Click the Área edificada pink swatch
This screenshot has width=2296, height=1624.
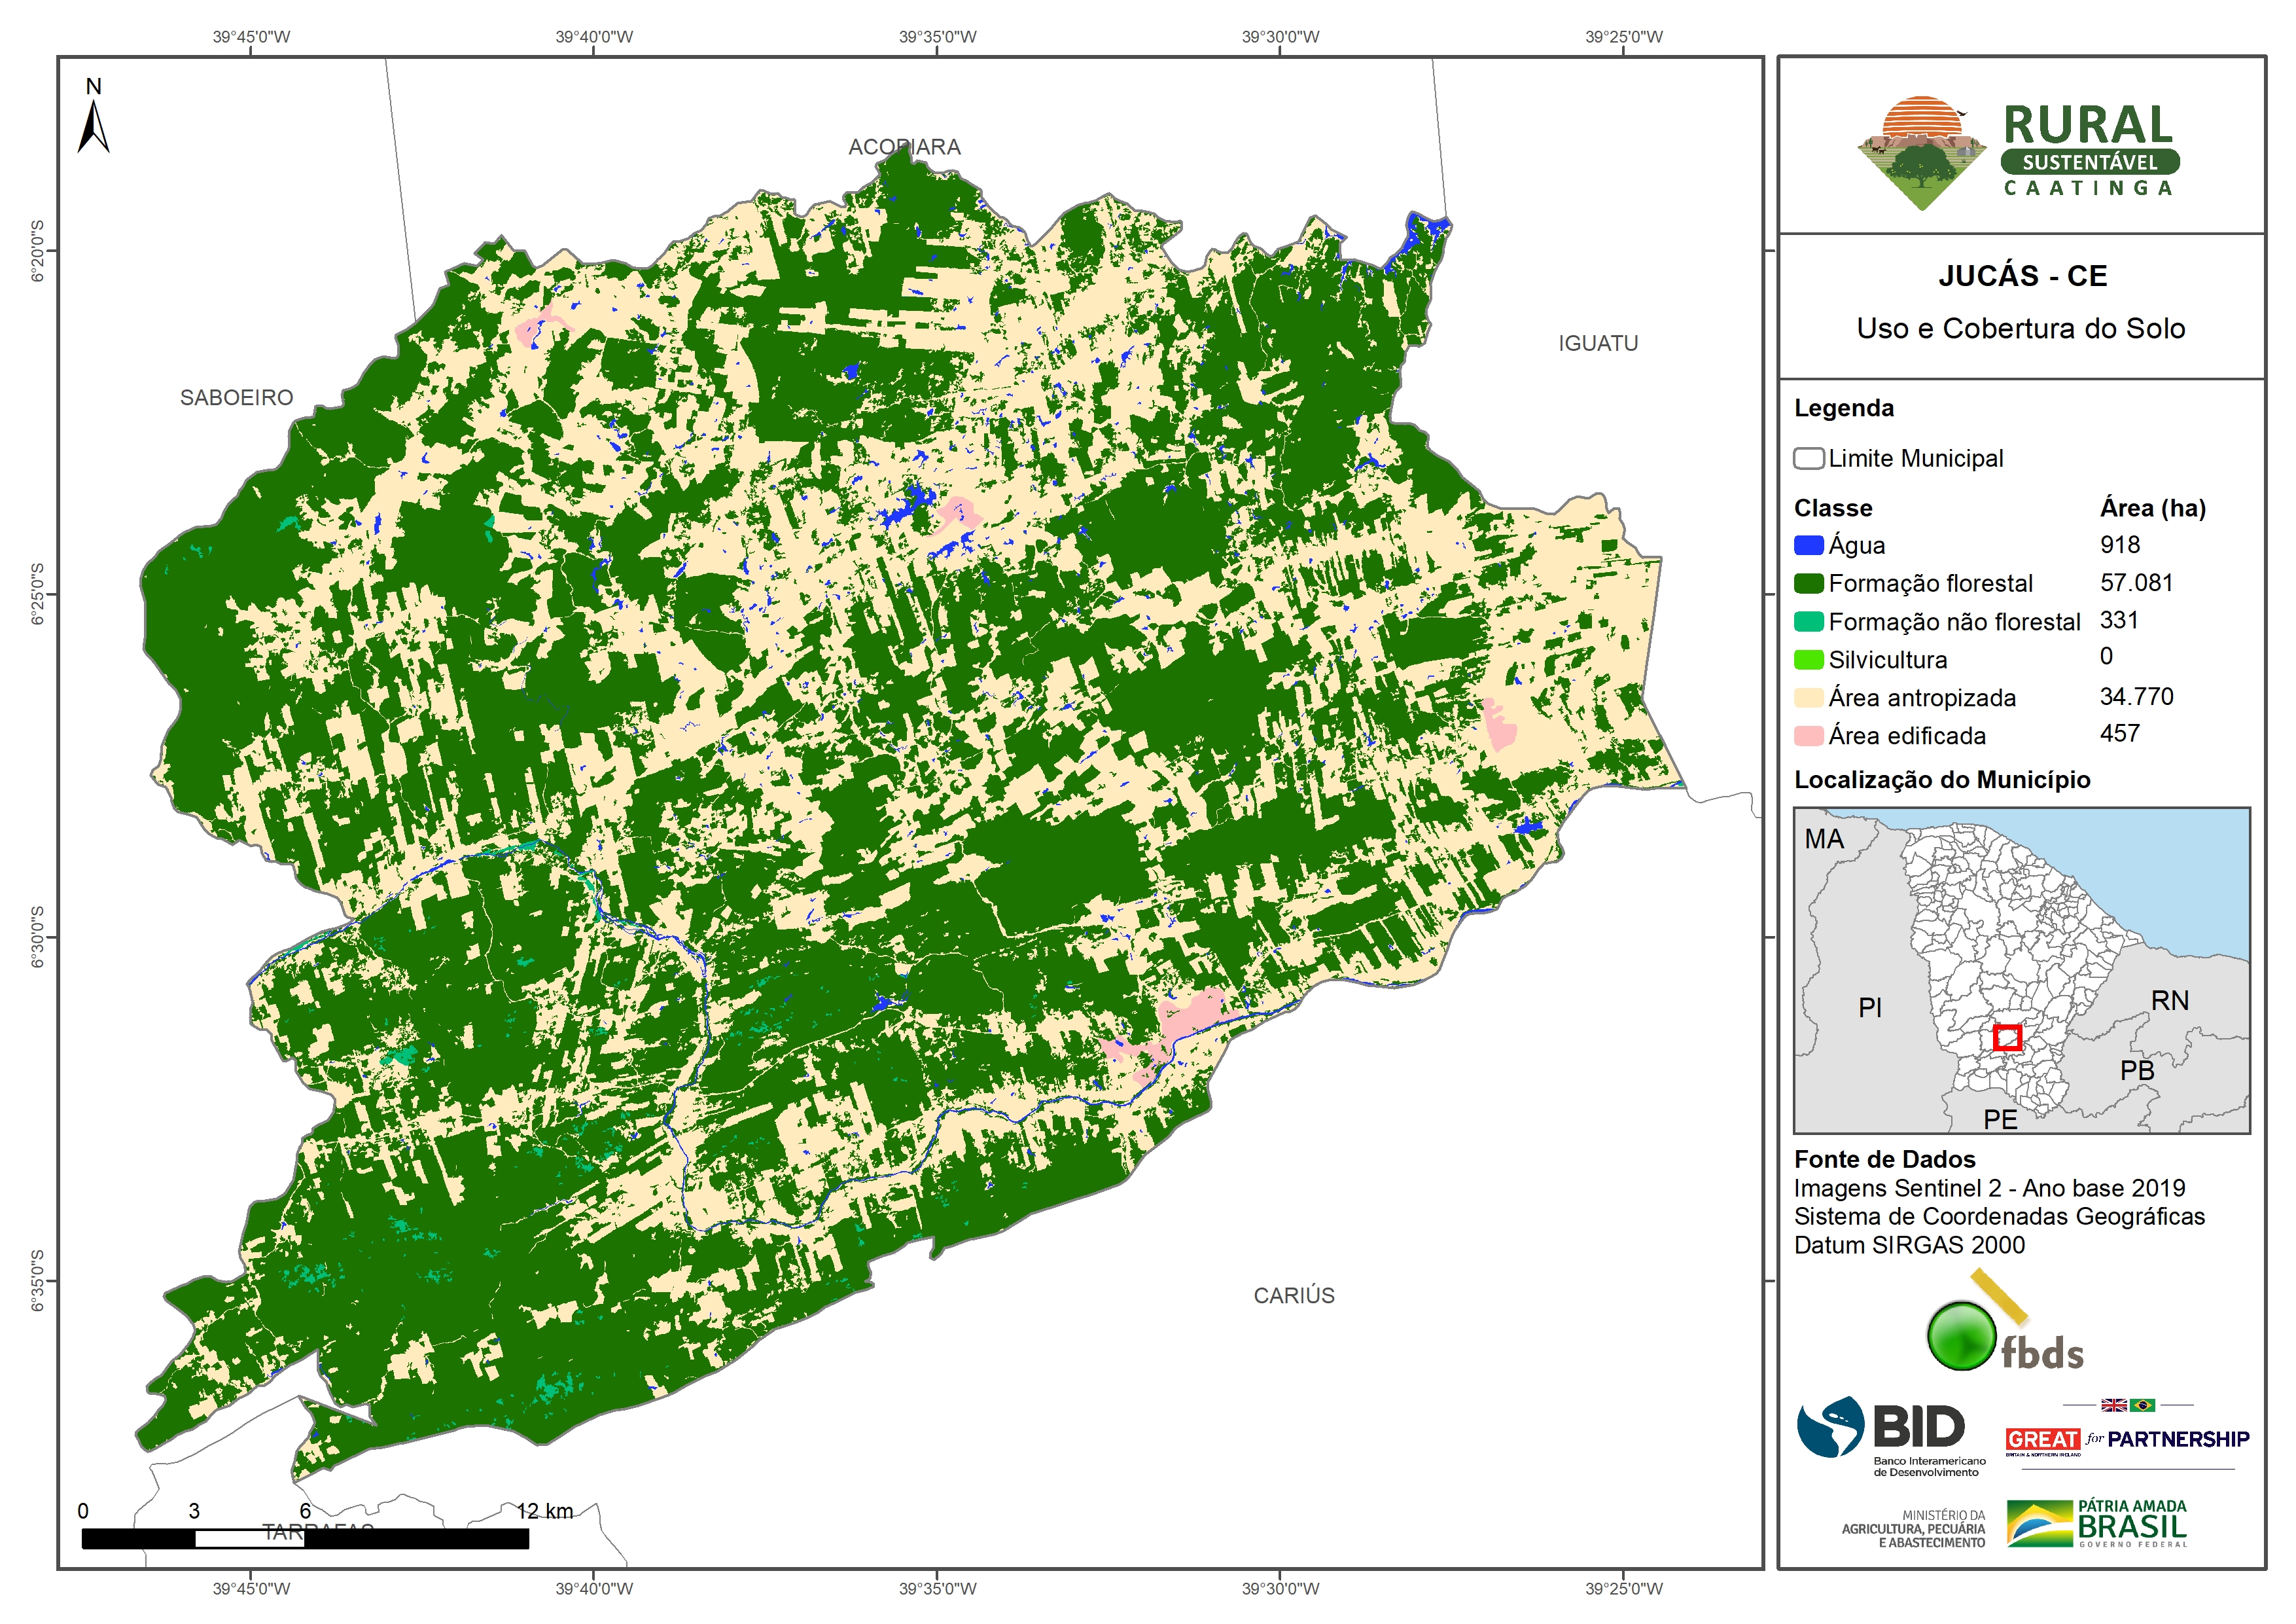tap(1808, 736)
